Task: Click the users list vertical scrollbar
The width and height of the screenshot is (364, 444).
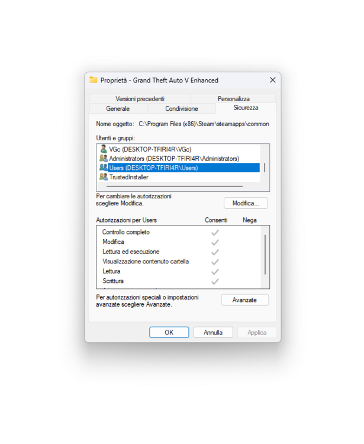Action: coord(265,168)
